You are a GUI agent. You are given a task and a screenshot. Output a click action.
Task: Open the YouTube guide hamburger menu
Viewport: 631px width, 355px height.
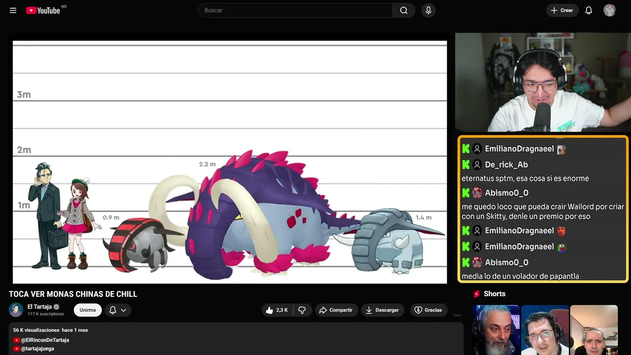pyautogui.click(x=13, y=10)
